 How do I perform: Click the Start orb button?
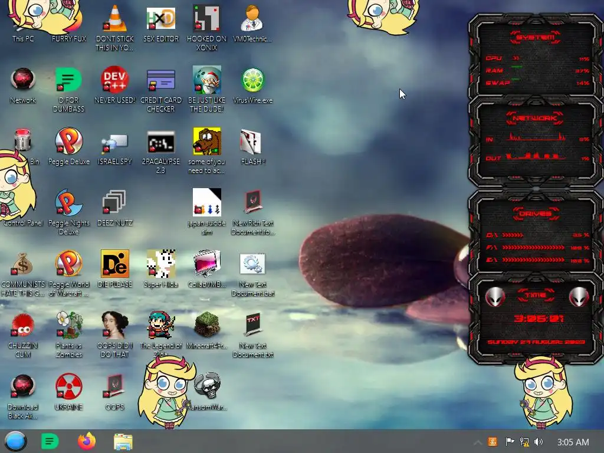click(15, 441)
